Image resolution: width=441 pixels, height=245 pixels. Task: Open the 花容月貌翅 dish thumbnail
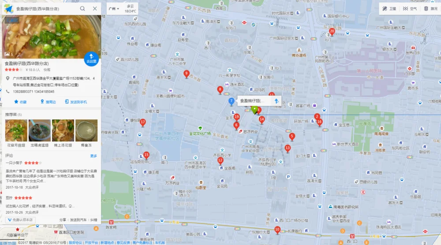16,130
